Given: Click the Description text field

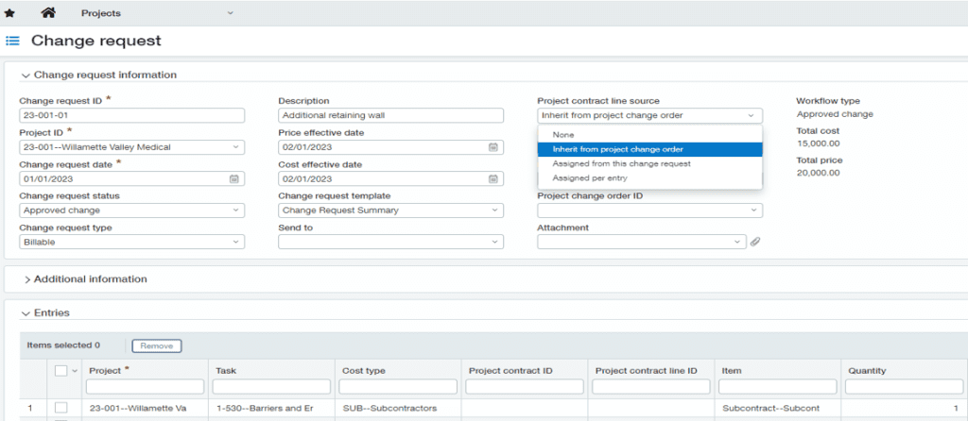Looking at the screenshot, I should pos(390,115).
